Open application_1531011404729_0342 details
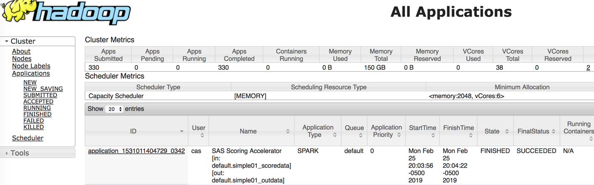The height and width of the screenshot is (185, 594). (136, 151)
